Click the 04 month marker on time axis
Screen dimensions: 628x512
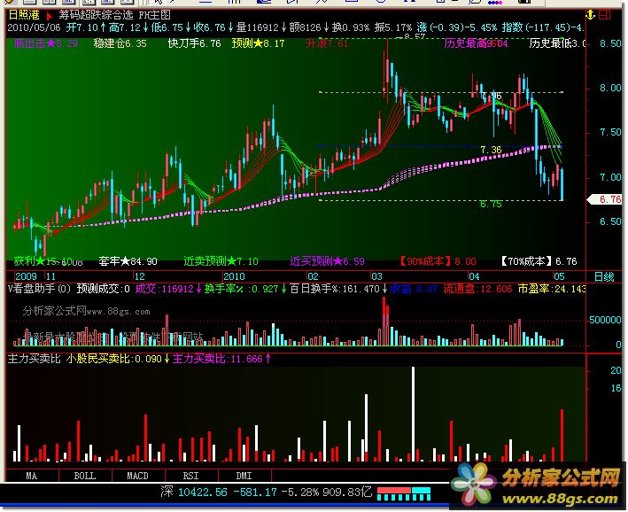(474, 276)
